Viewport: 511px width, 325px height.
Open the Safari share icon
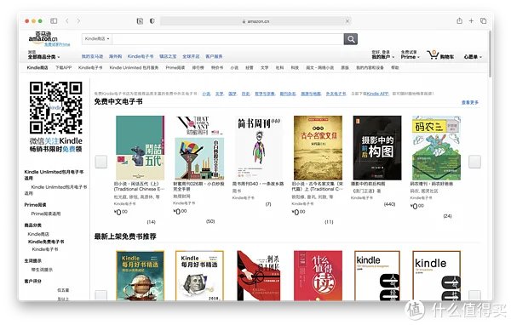tap(460, 20)
